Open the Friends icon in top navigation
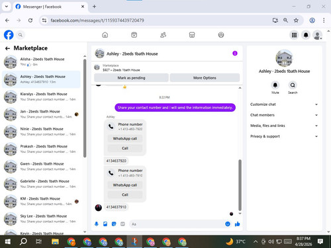Image resolution: width=331 pixels, height=248 pixels. [x=163, y=35]
